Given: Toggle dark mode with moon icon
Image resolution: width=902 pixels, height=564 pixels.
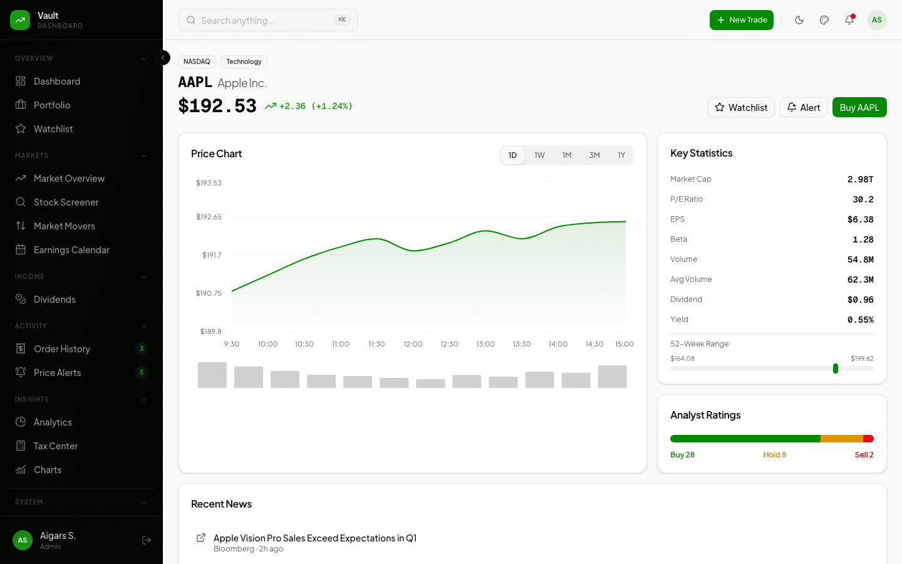Looking at the screenshot, I should tap(799, 20).
